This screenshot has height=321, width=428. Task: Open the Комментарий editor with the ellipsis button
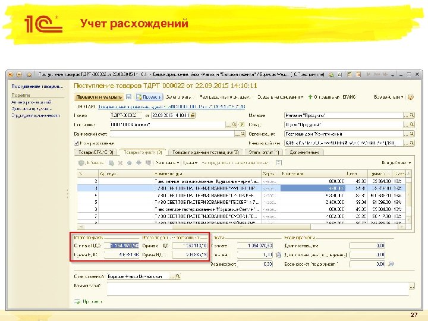pos(411,287)
